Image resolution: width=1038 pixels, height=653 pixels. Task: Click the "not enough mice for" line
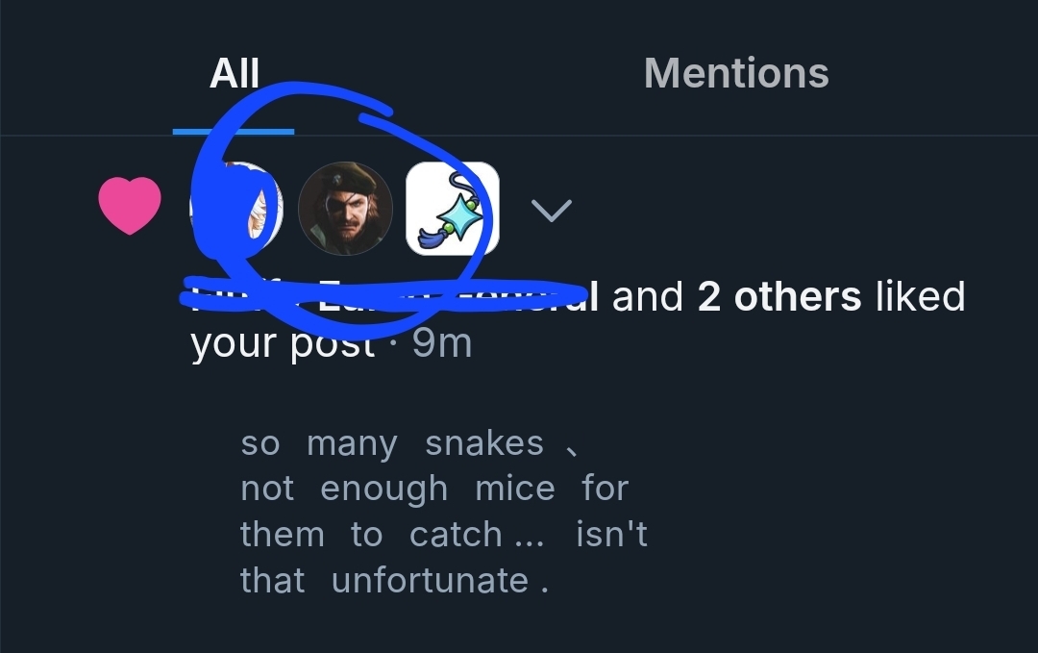[x=433, y=489]
